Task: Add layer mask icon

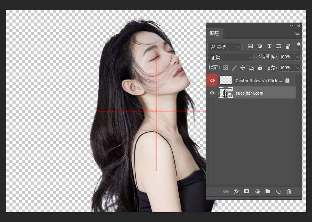Action: [x=246, y=191]
